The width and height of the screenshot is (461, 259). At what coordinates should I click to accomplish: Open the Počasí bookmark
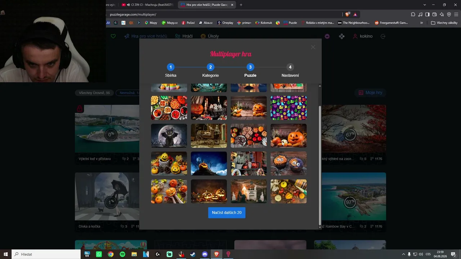[x=188, y=23]
